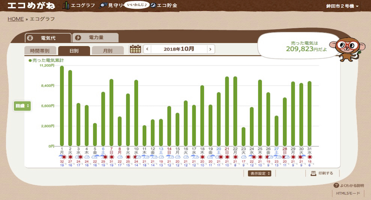371x200 pixels.
Task: Click the green bar for day 23
Action: tap(243, 137)
